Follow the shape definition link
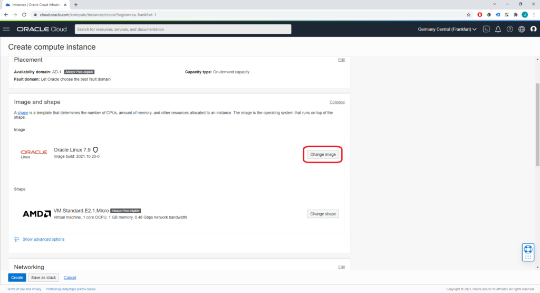Screen dimensions: 540x293 pos(23,113)
